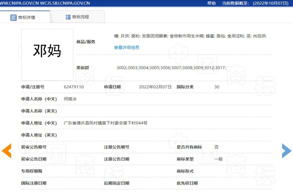Viewport: 293px width, 192px height.
Task: Click the 商品/服务 label
Action: 86,42
